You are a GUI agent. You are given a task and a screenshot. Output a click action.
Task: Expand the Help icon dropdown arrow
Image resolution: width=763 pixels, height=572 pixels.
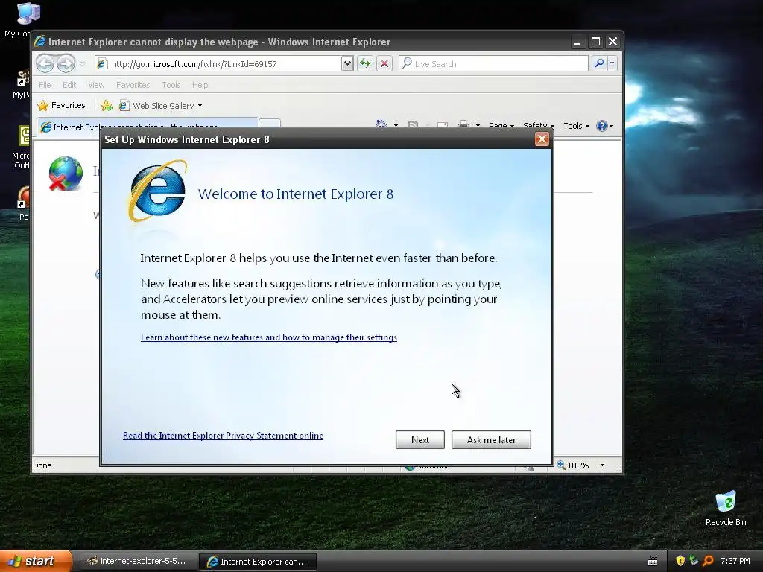(611, 126)
